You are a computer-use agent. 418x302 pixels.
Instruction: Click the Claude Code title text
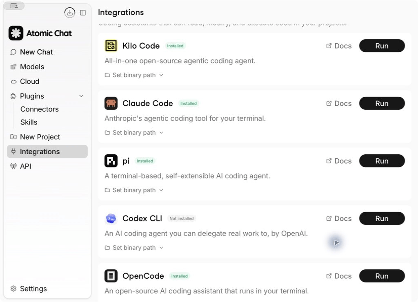(148, 103)
